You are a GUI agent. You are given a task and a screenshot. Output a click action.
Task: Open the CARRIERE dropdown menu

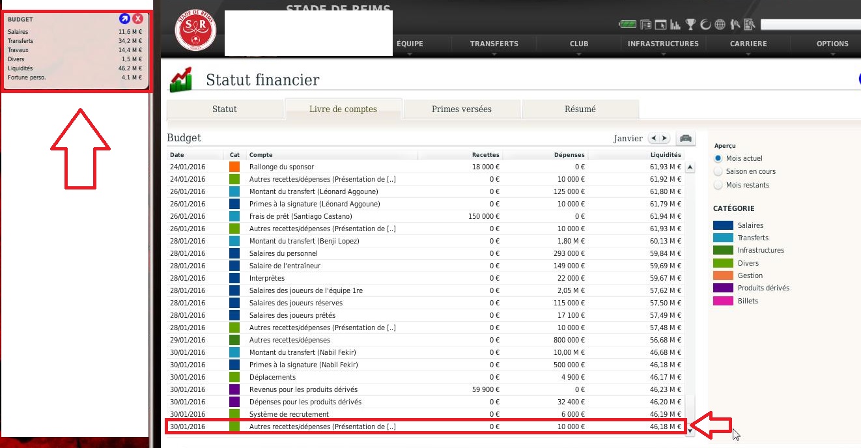[x=748, y=44]
